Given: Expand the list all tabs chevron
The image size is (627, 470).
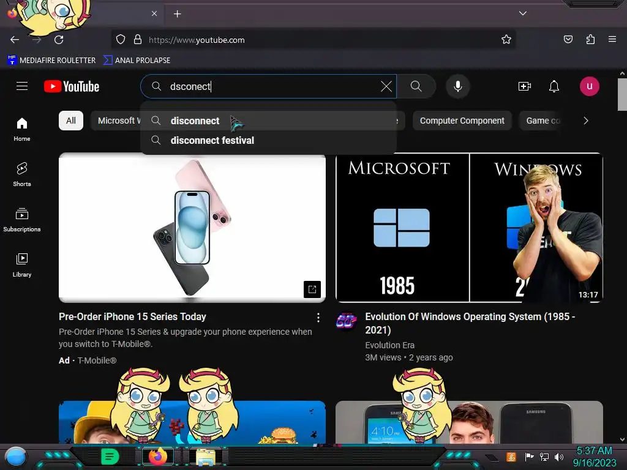Looking at the screenshot, I should click(523, 13).
